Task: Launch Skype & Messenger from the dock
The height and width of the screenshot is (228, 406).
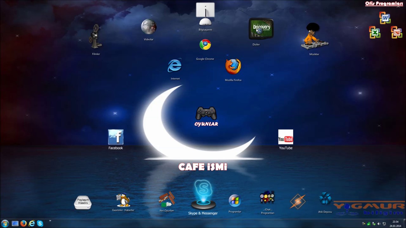Action: pyautogui.click(x=203, y=195)
